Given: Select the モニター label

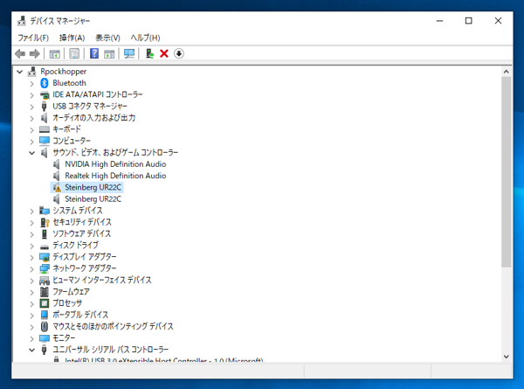Looking at the screenshot, I should (x=64, y=338).
